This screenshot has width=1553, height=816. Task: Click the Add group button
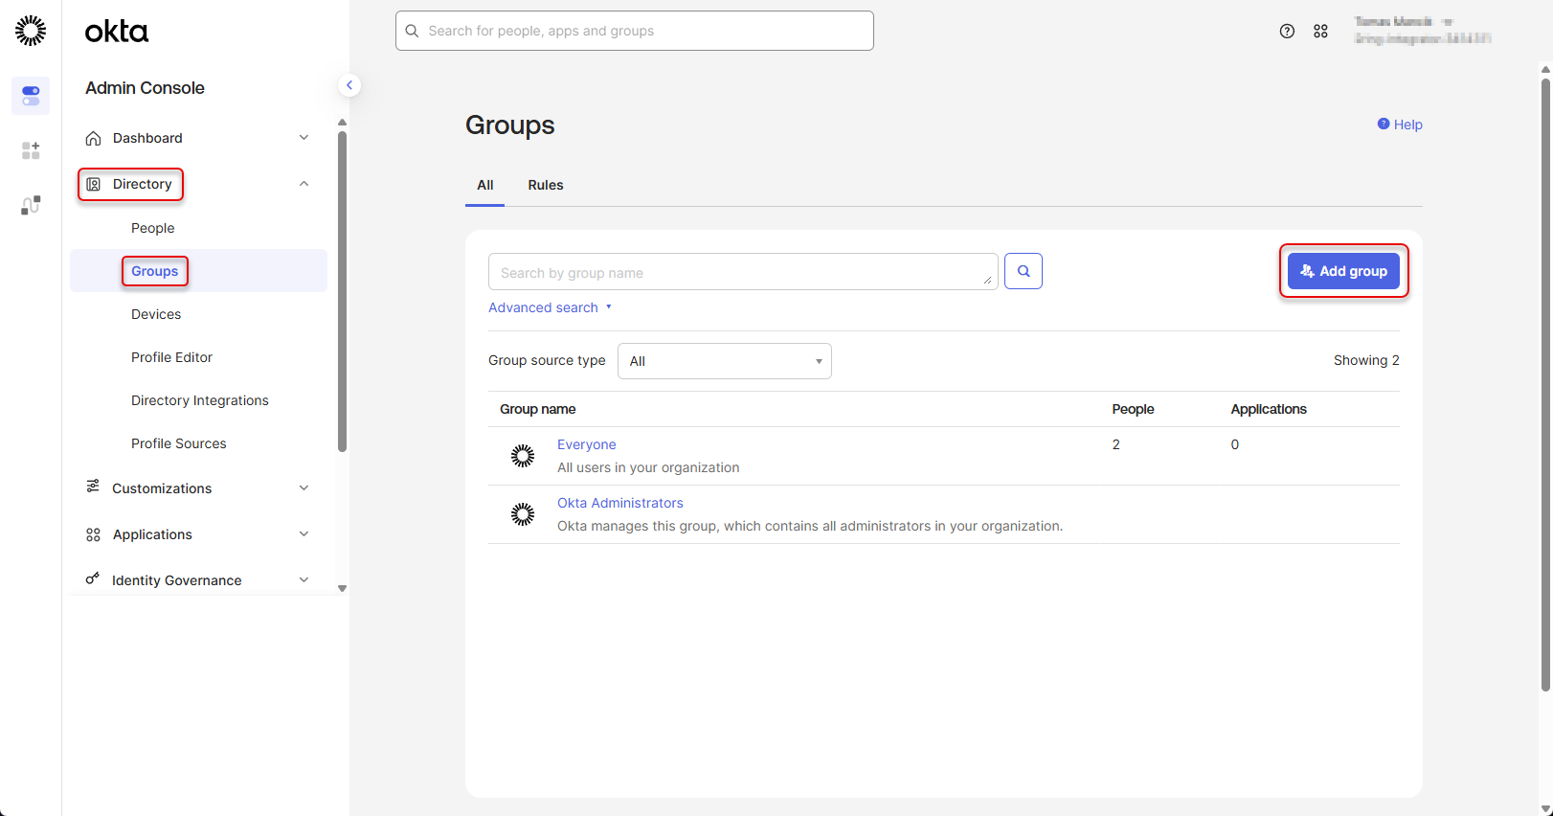pos(1342,271)
